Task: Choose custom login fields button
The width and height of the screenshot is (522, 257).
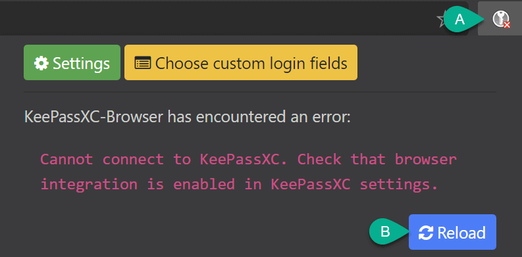Action: 241,62
